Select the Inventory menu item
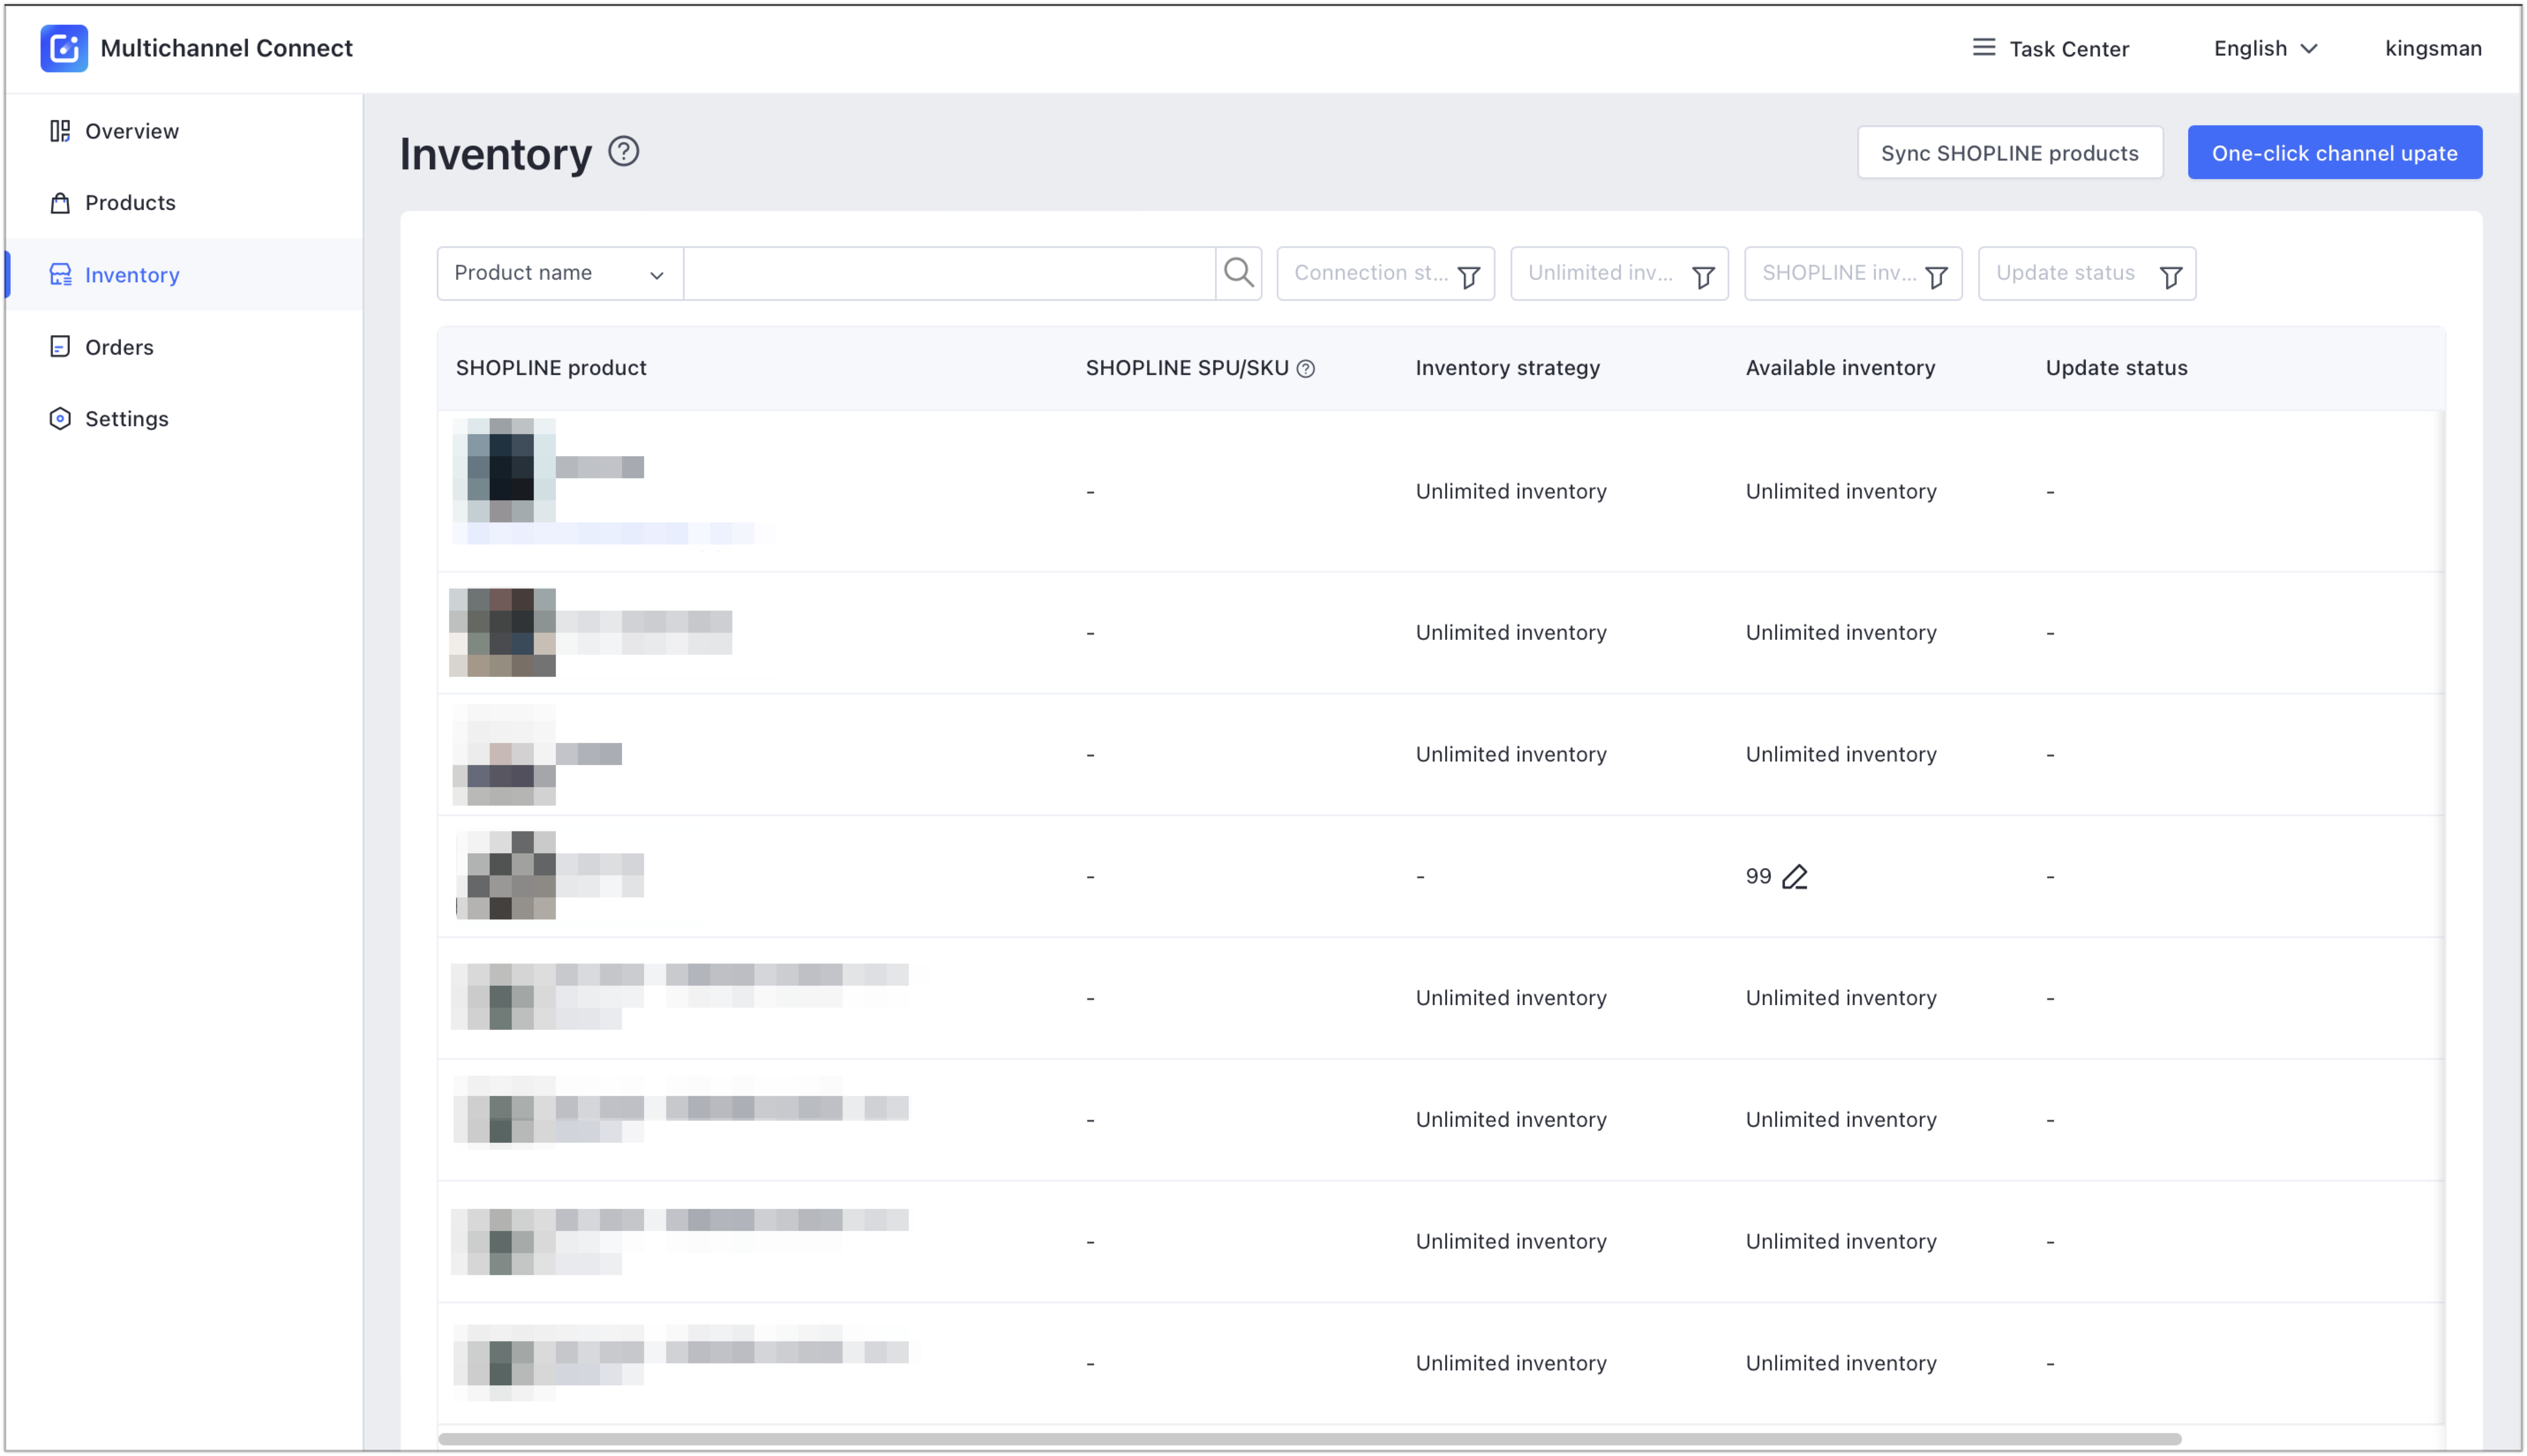 [x=184, y=274]
